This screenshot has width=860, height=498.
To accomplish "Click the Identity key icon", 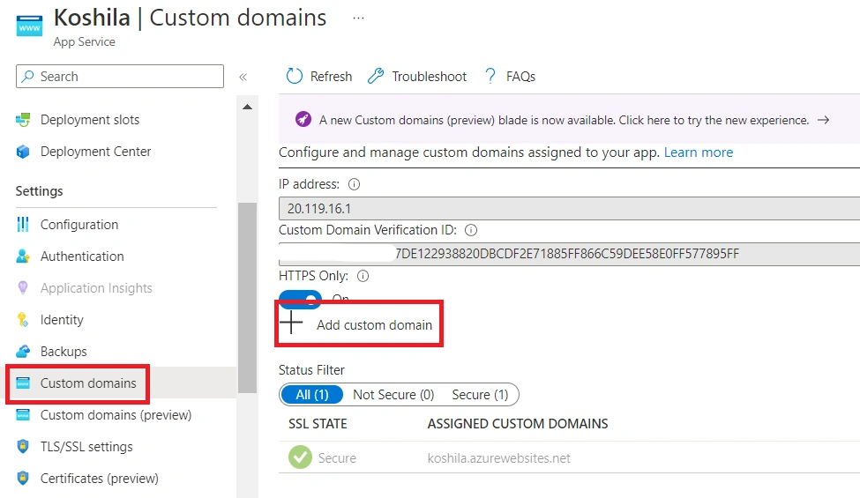I will (x=23, y=319).
